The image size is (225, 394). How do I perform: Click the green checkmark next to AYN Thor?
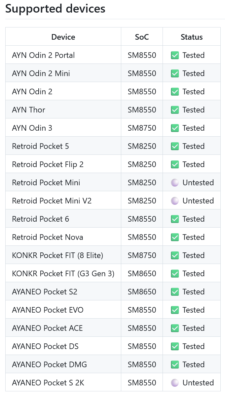(x=175, y=110)
